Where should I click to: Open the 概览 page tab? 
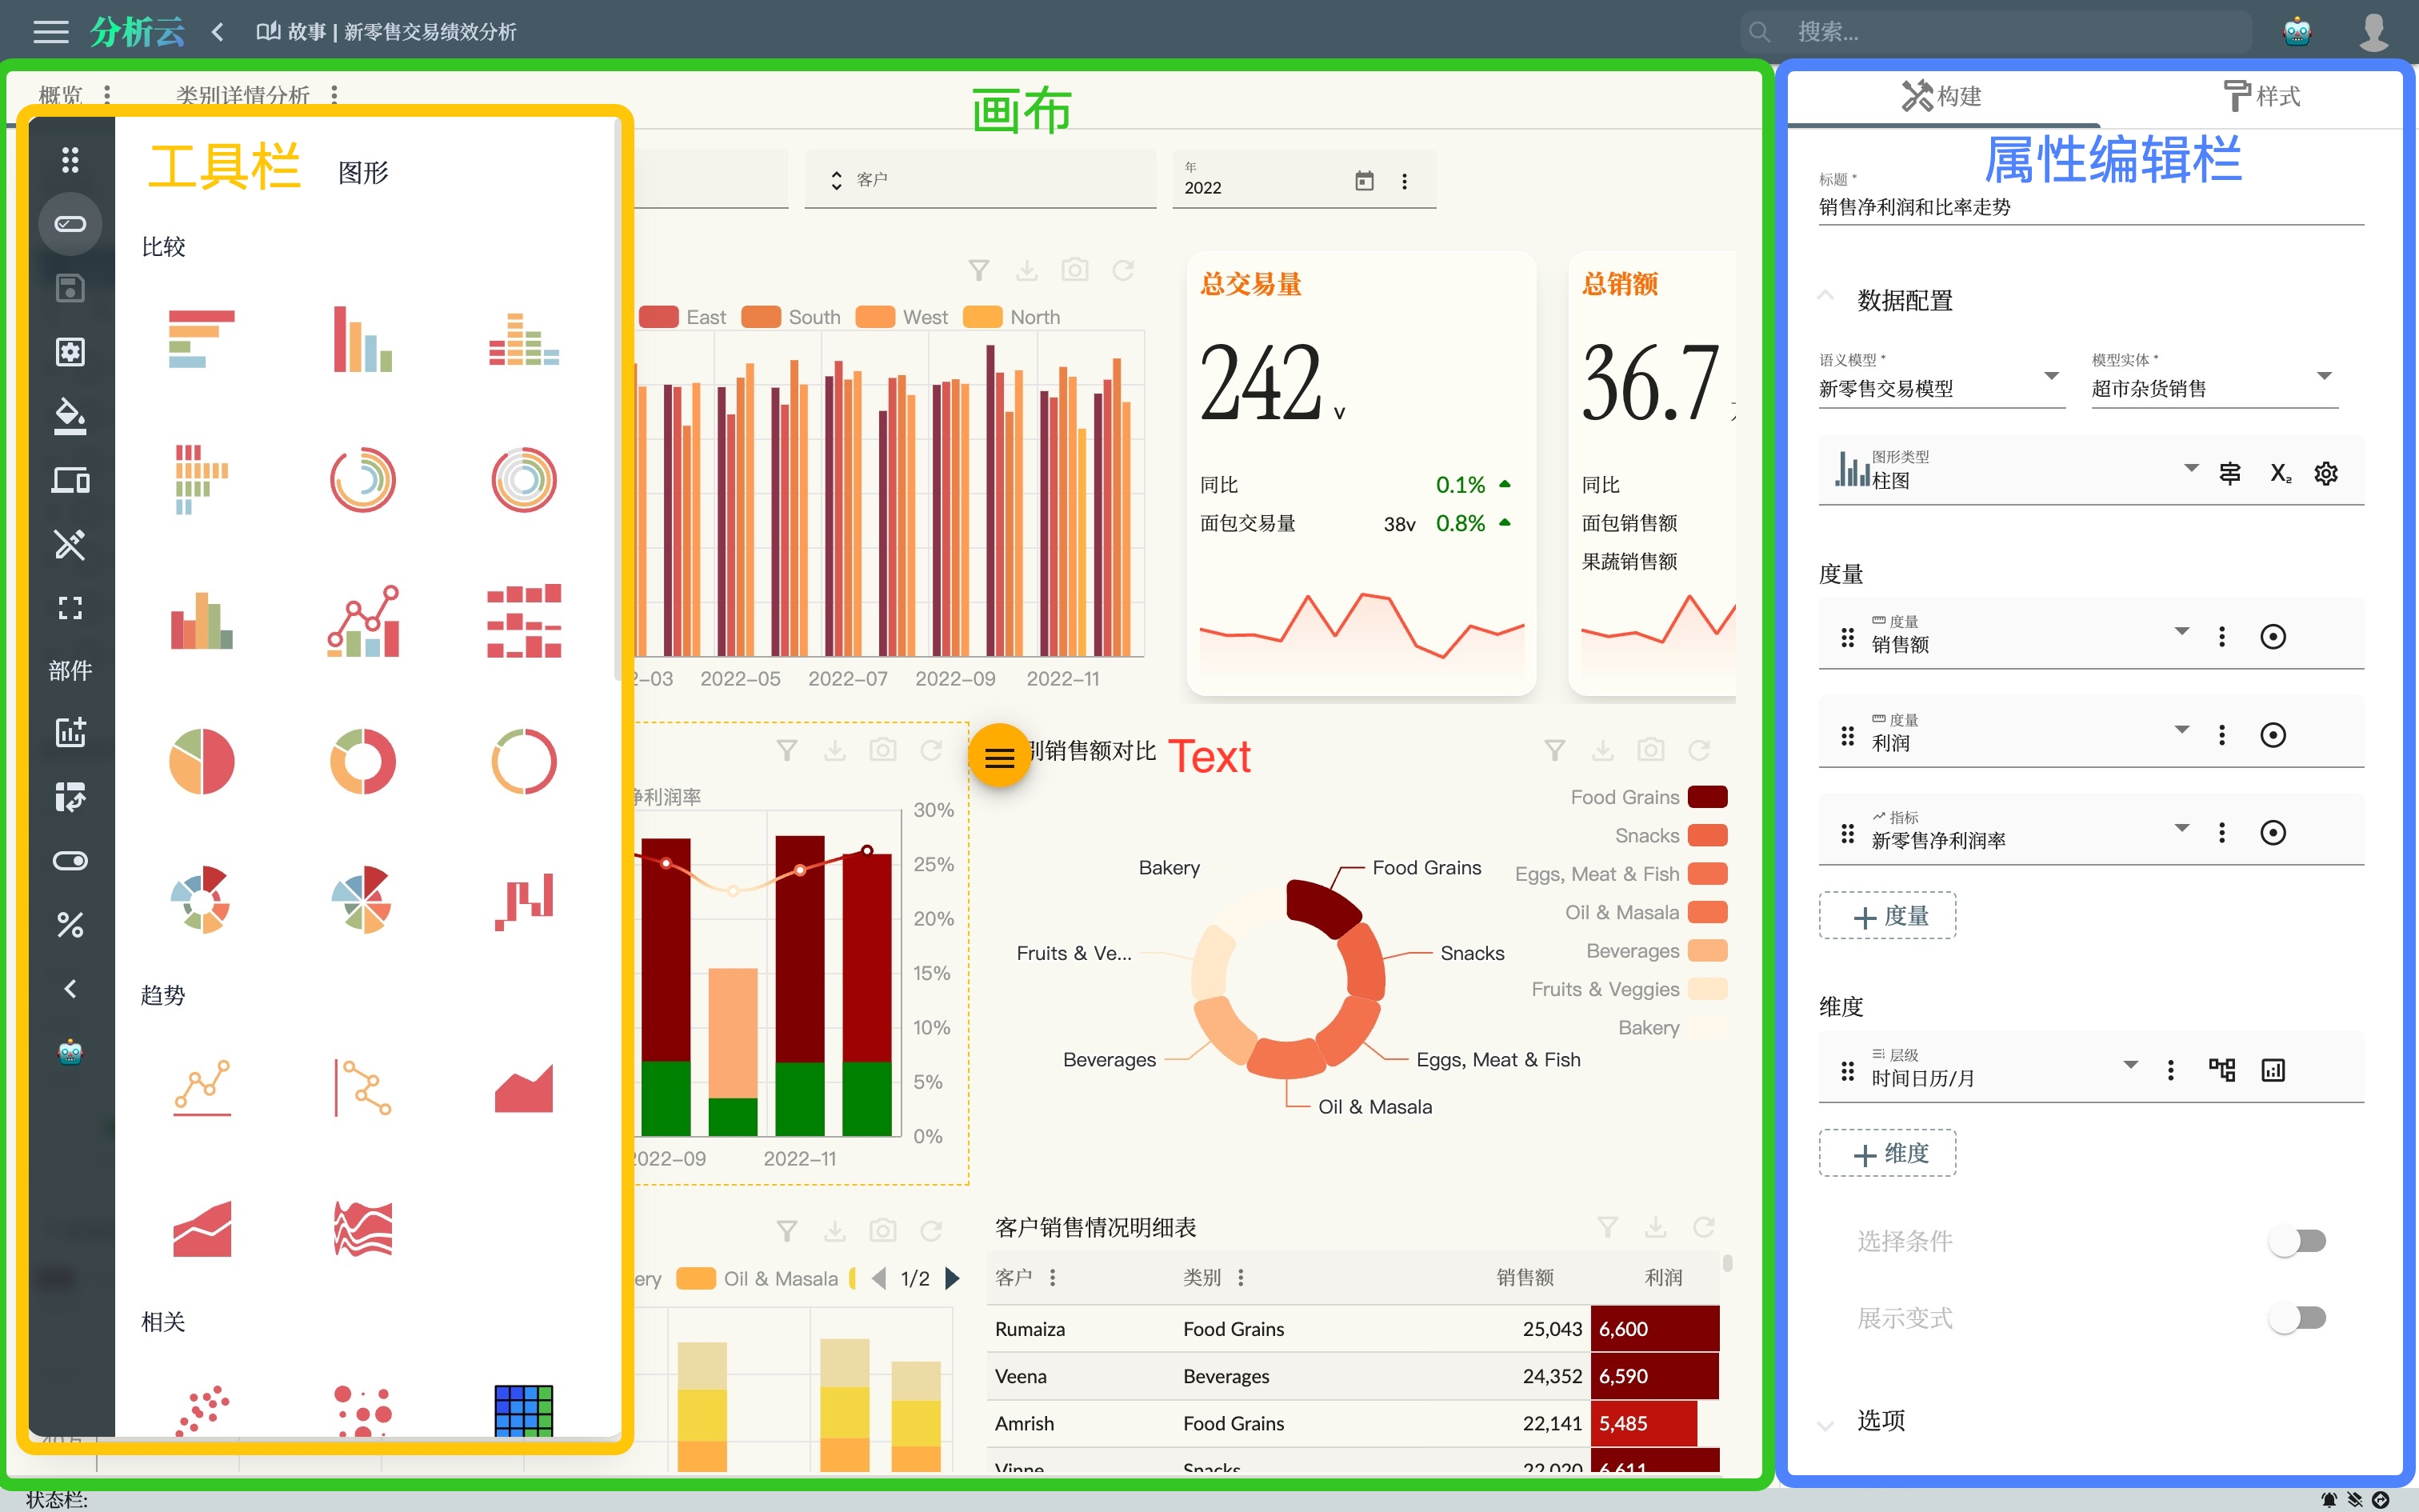click(x=60, y=95)
